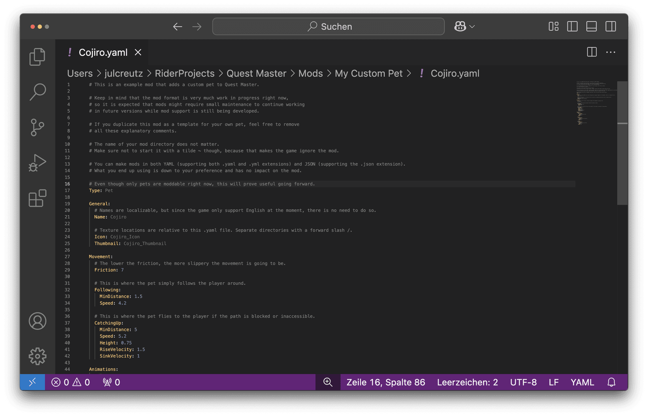
Task: Close the Cojiro.yaml tab
Action: 138,52
